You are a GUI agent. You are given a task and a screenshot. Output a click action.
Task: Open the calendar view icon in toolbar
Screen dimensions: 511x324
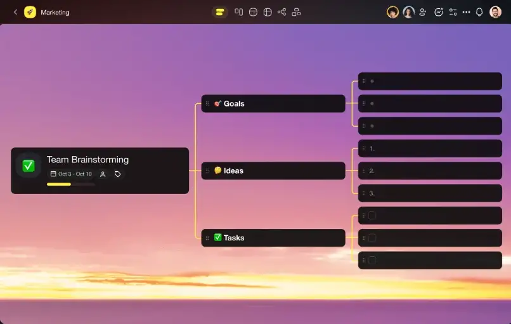click(253, 12)
